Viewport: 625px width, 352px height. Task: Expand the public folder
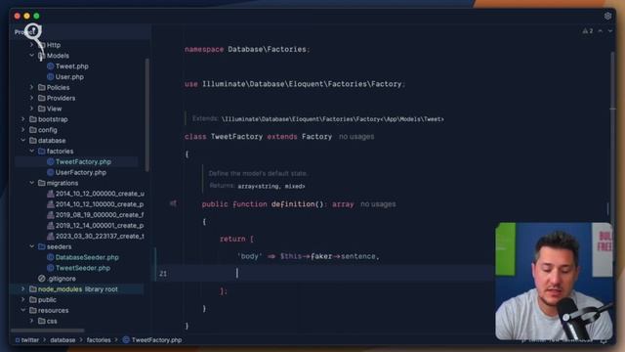coord(22,300)
